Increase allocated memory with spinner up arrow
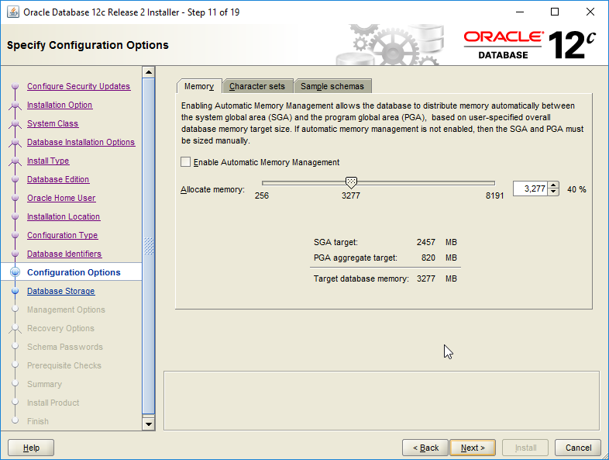Screen dimensions: 609x460 (553, 185)
